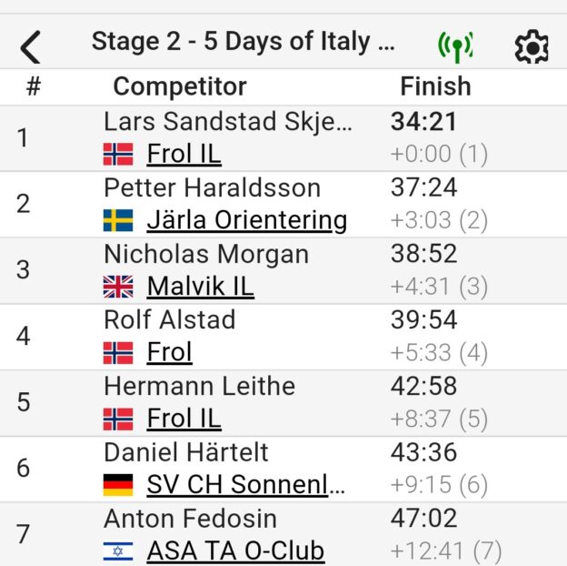
Task: Click the UK flag beside Malvik IL
Action: click(118, 287)
